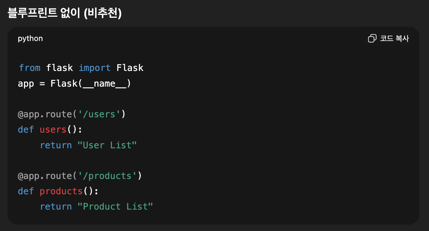This screenshot has height=231, width=429.
Task: Click the 'import' keyword in the first code line
Action: [94, 68]
